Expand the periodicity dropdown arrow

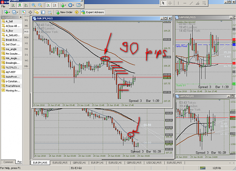[x=73, y=5]
